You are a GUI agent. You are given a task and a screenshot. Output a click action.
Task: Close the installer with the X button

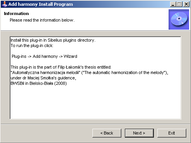tap(186, 4)
